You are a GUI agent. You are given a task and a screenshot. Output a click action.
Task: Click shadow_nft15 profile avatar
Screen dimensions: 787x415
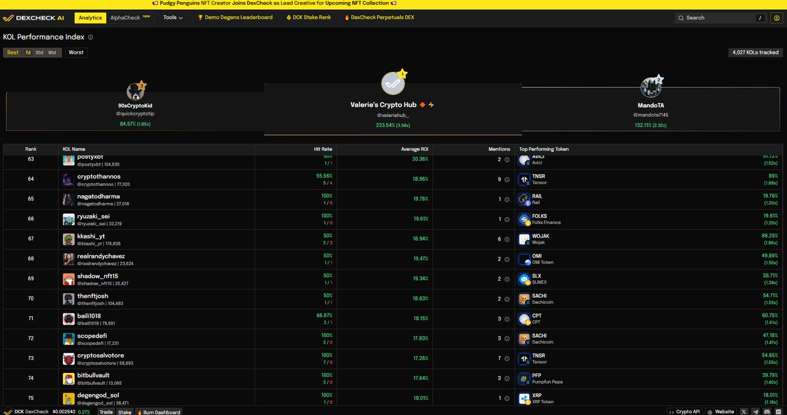click(69, 280)
